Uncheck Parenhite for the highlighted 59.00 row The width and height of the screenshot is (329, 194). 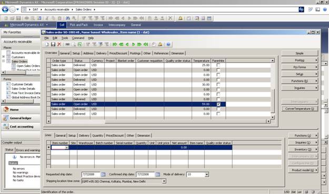(218, 104)
